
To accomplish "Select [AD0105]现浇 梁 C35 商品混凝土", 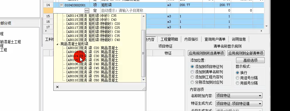I will pyautogui.click(x=92, y=60).
